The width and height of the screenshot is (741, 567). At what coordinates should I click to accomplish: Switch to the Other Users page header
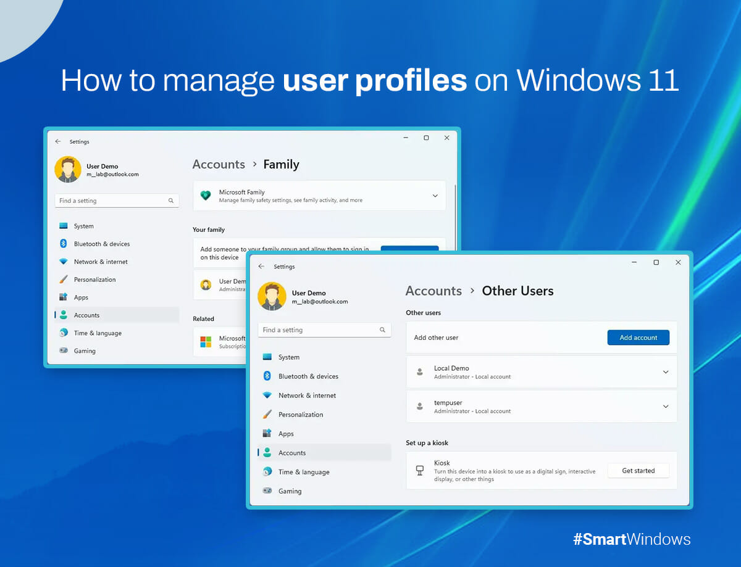click(517, 291)
